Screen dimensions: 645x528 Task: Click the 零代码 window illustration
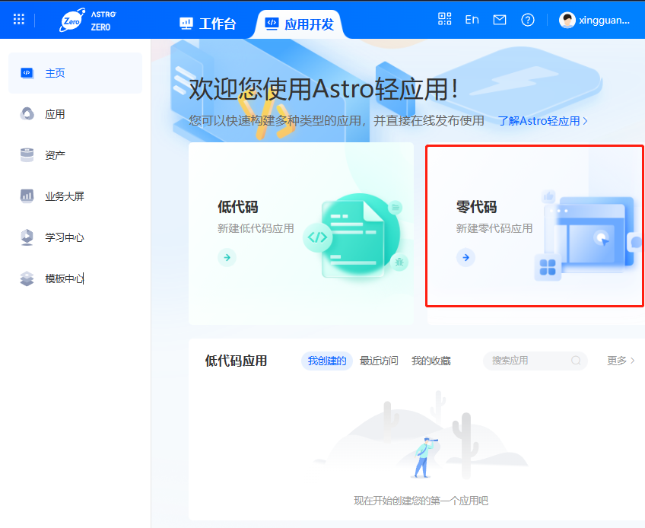coord(588,236)
